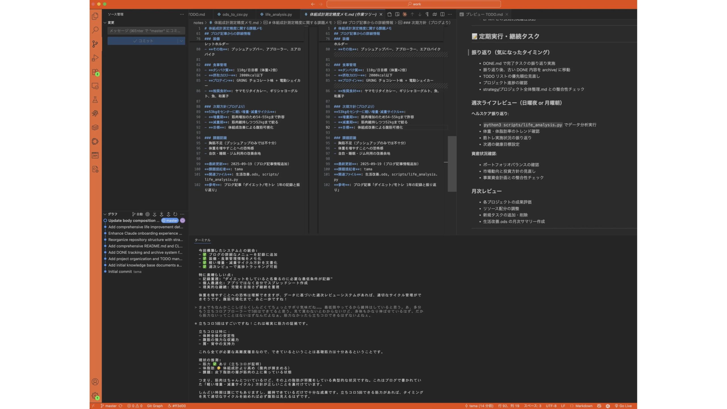Collapse the 変更 changes section
The width and height of the screenshot is (727, 409).
coord(105,22)
